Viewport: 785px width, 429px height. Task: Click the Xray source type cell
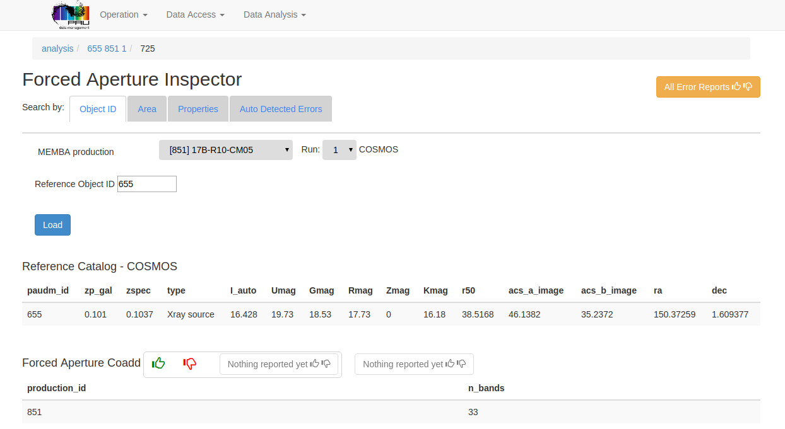click(x=191, y=314)
